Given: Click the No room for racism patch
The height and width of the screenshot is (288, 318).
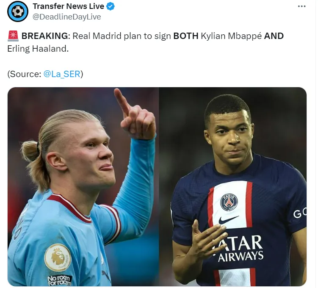Looking at the screenshot, I should (x=59, y=280).
